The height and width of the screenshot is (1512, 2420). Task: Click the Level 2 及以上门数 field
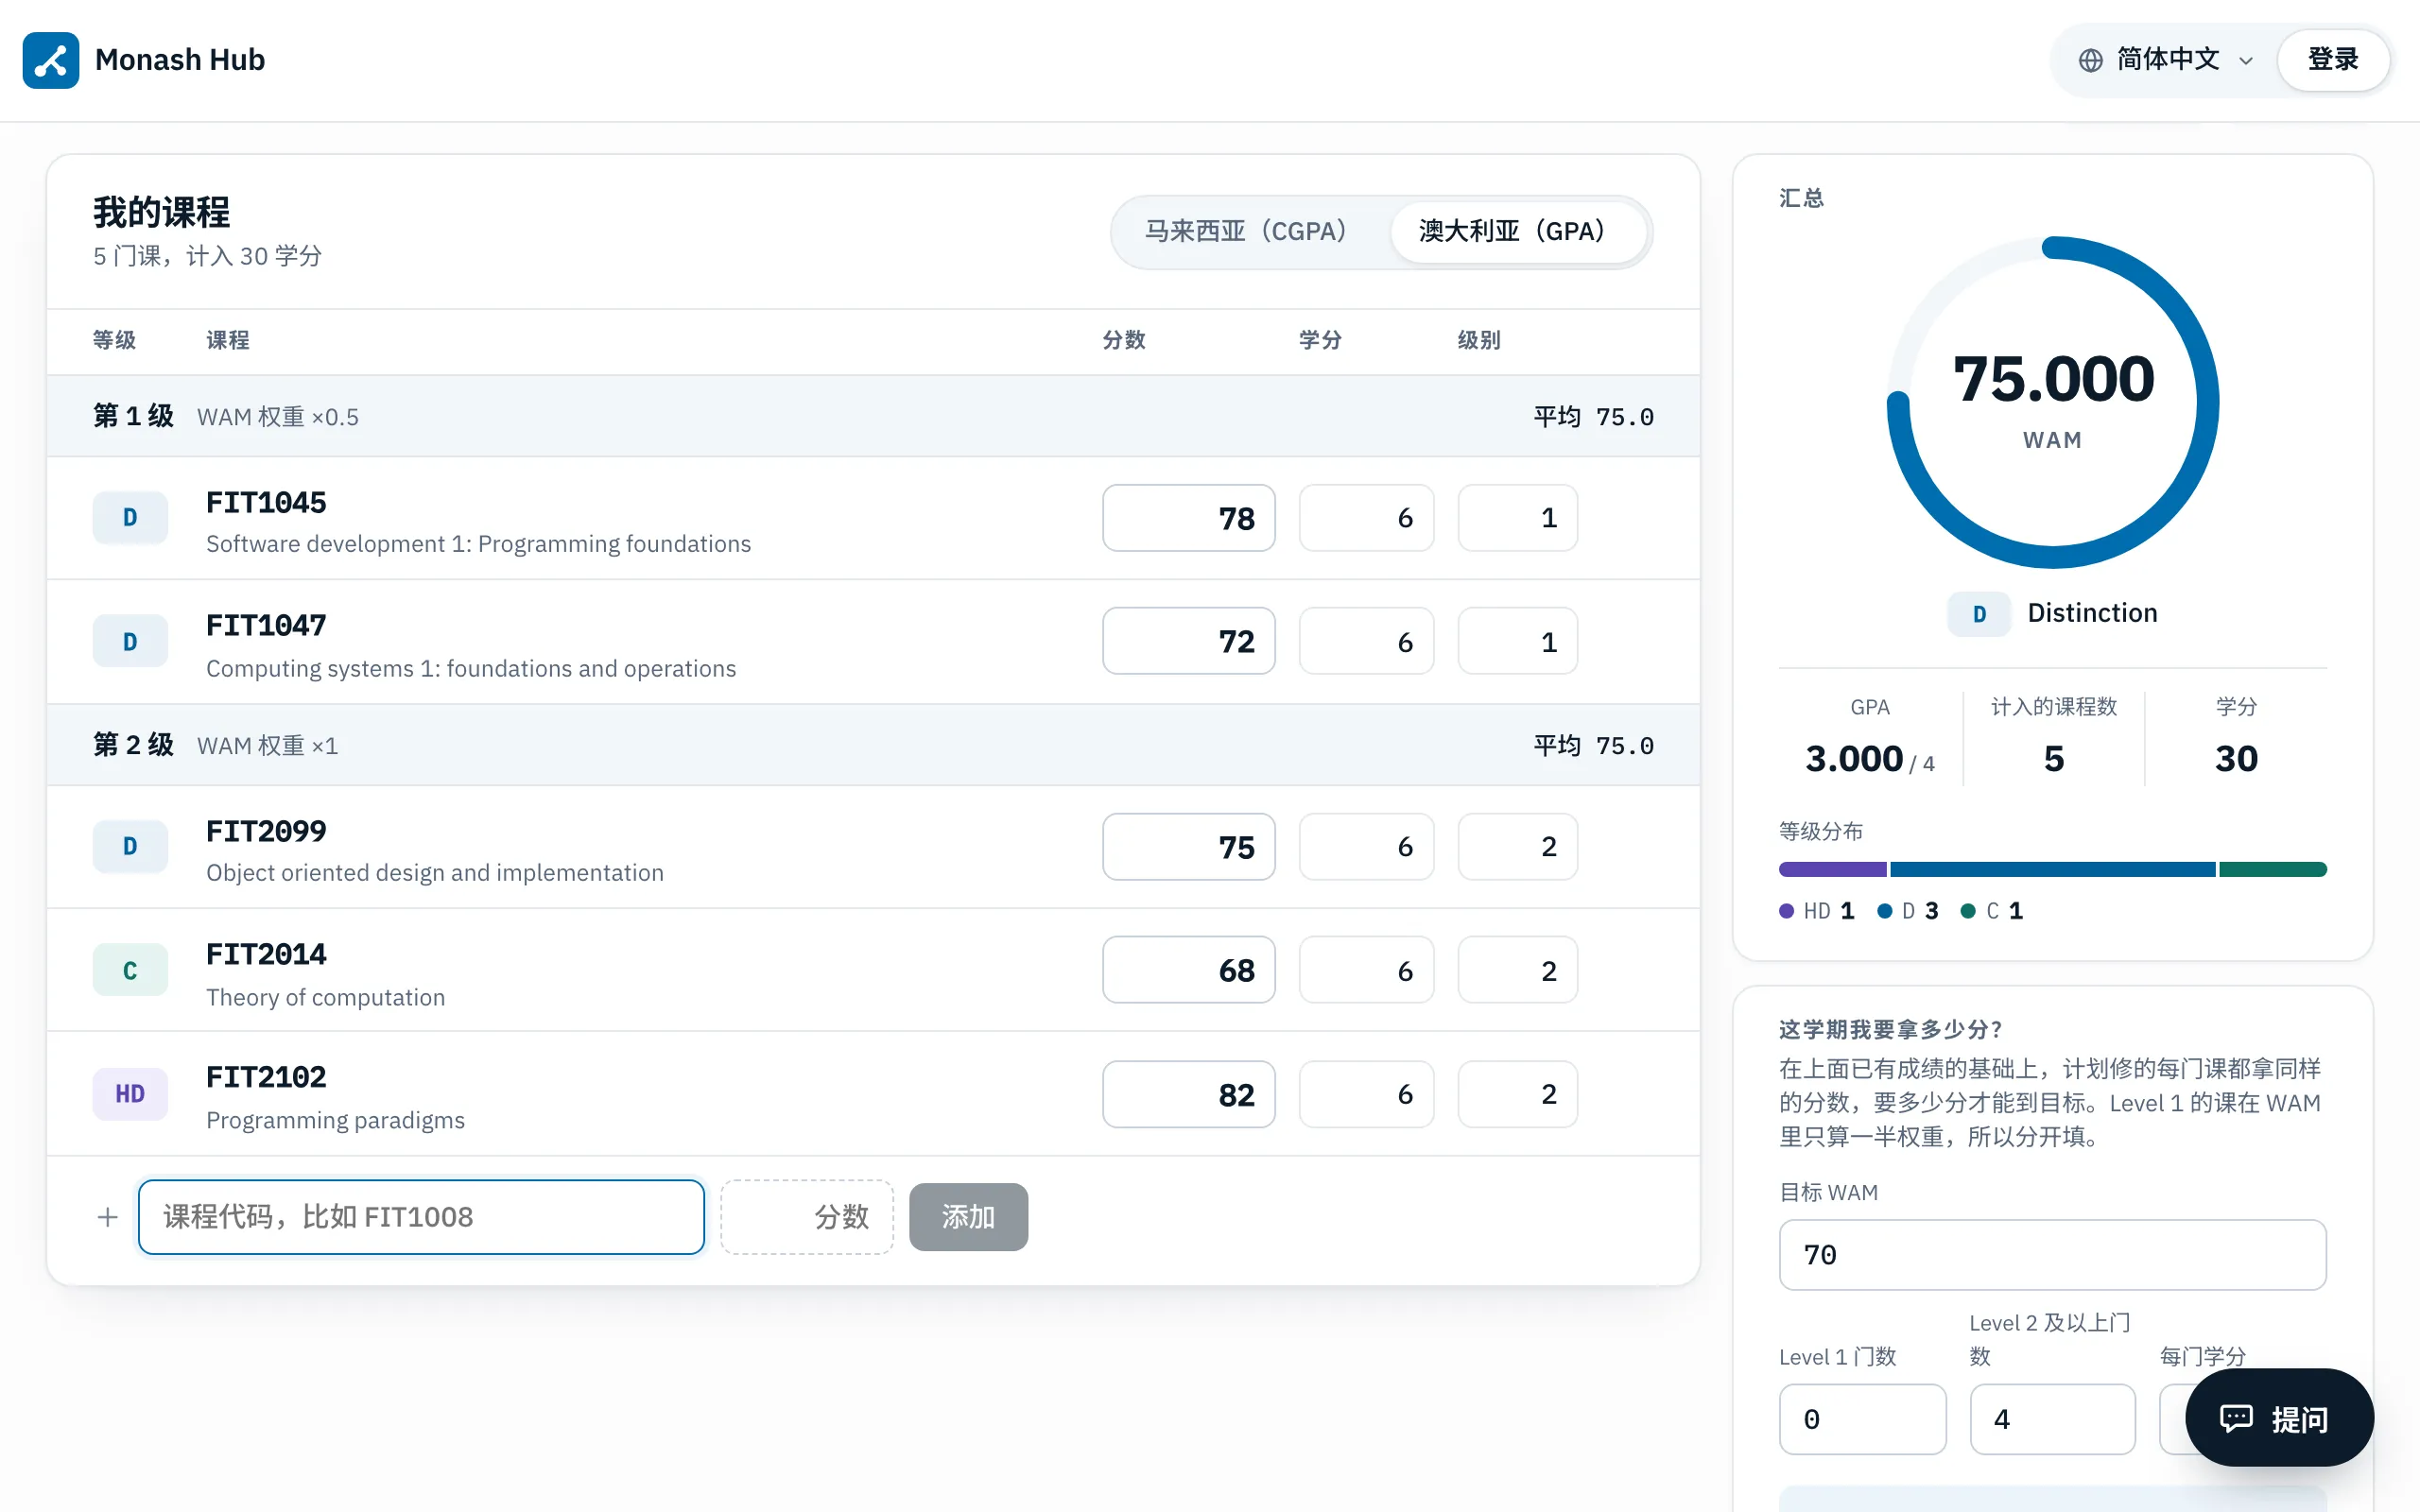[2052, 1419]
